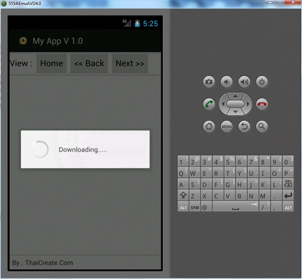This screenshot has height=279, width=302.
Task: Click the emulator back arrow hardware button
Action: 244,126
